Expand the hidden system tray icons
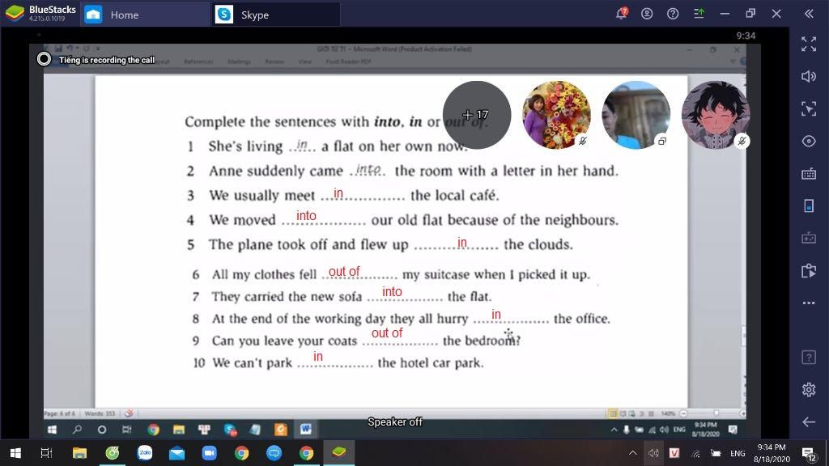This screenshot has width=829, height=466. (633, 453)
